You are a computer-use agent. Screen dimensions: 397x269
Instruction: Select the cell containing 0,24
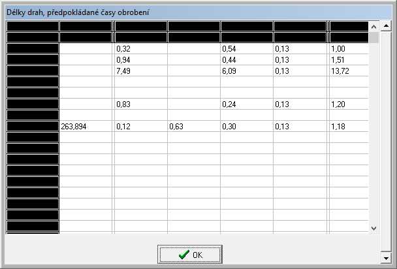[x=246, y=104]
